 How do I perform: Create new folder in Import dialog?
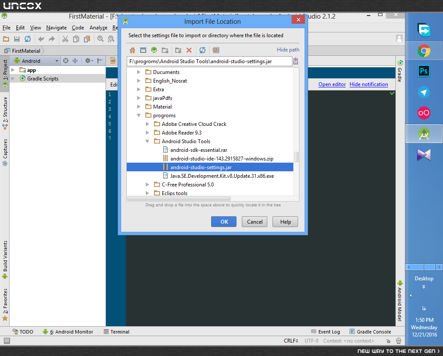178,50
